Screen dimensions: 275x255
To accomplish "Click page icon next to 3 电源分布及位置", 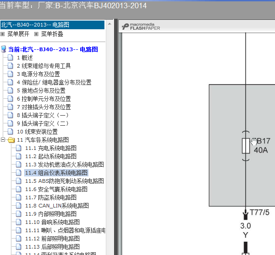I will pyautogui.click(x=10, y=74).
